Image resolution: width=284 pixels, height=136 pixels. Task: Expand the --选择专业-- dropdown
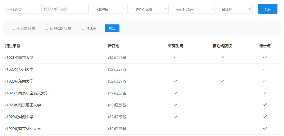click(x=194, y=9)
